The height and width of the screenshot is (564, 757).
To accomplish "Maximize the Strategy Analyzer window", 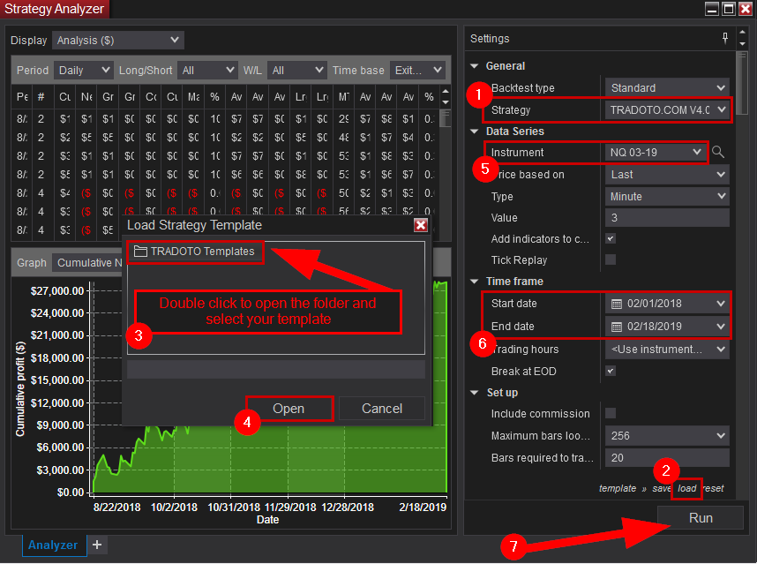I will point(729,9).
